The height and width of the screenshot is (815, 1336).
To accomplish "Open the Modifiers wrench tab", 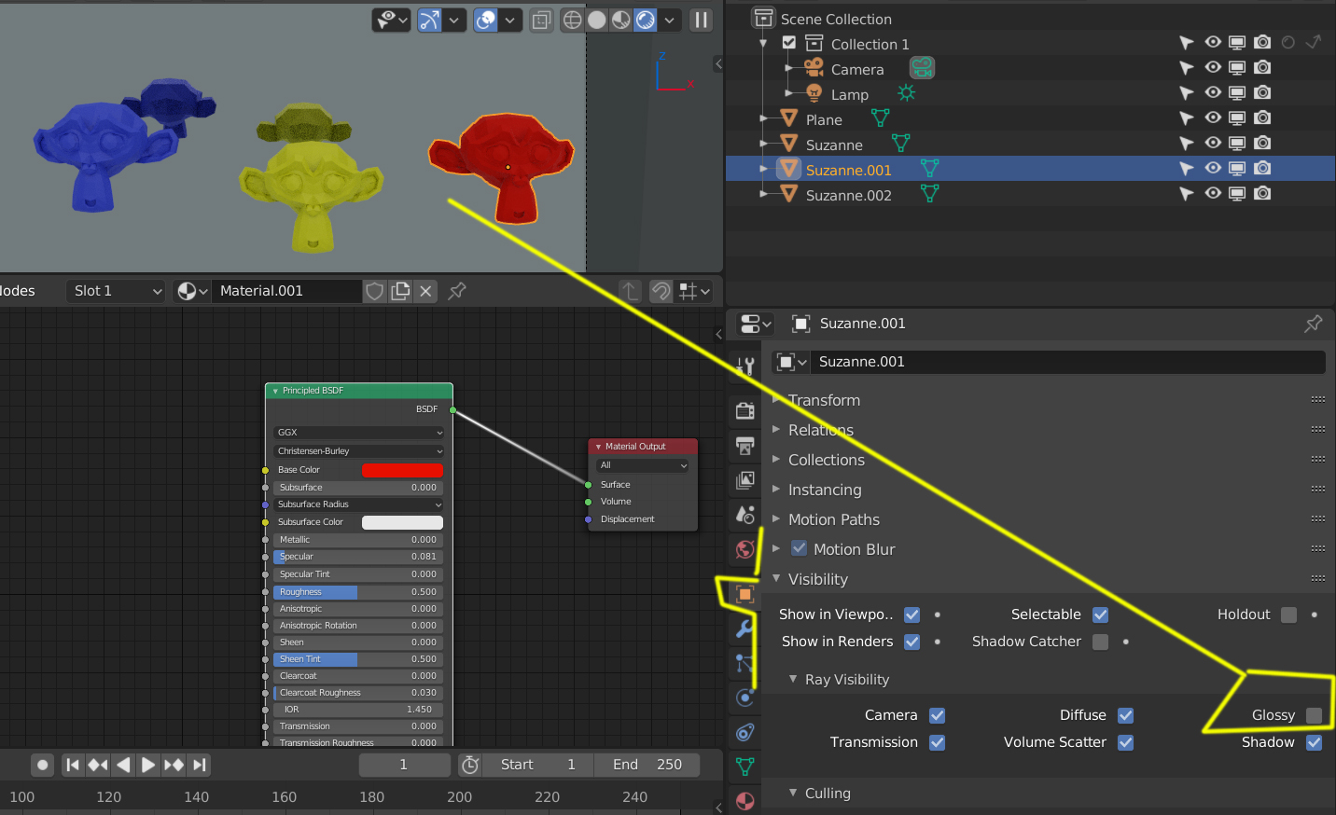I will (745, 629).
